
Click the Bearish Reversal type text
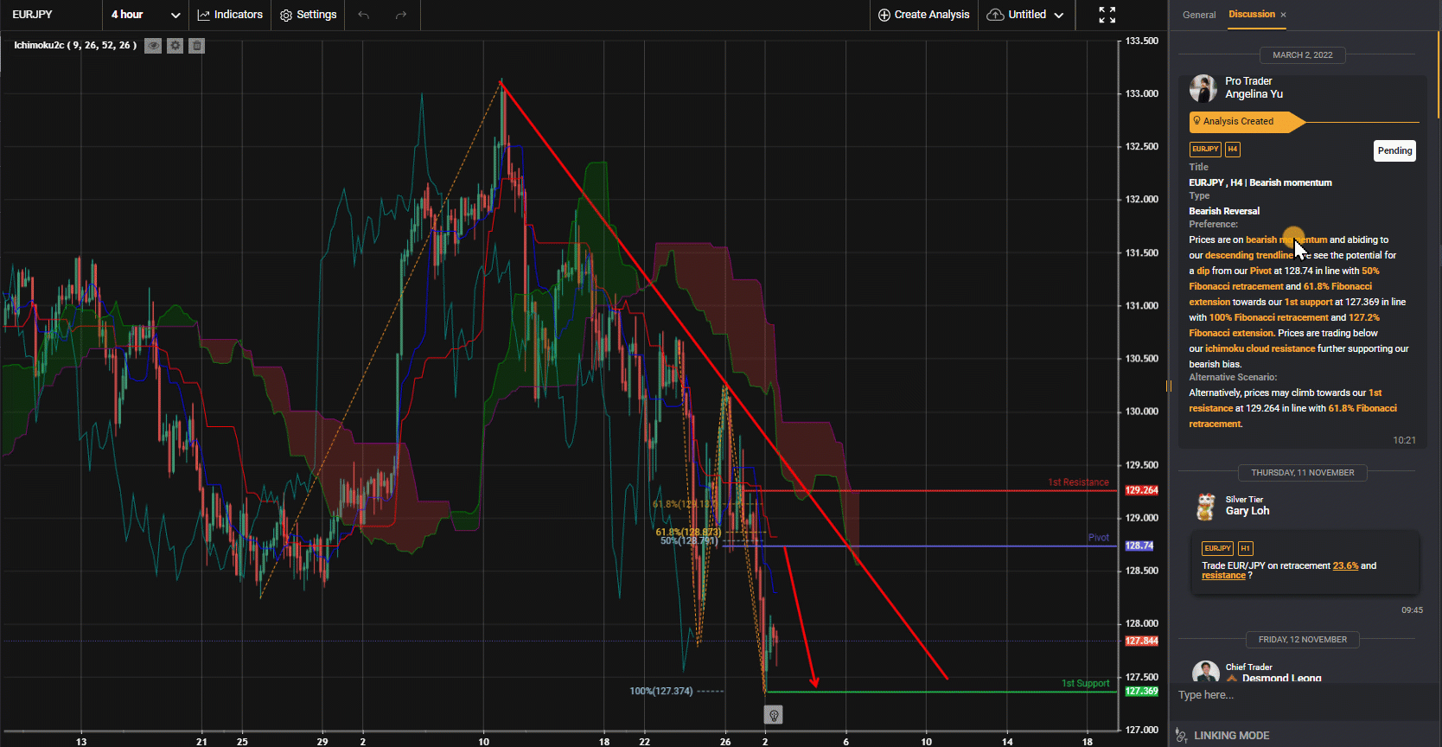(x=1224, y=211)
